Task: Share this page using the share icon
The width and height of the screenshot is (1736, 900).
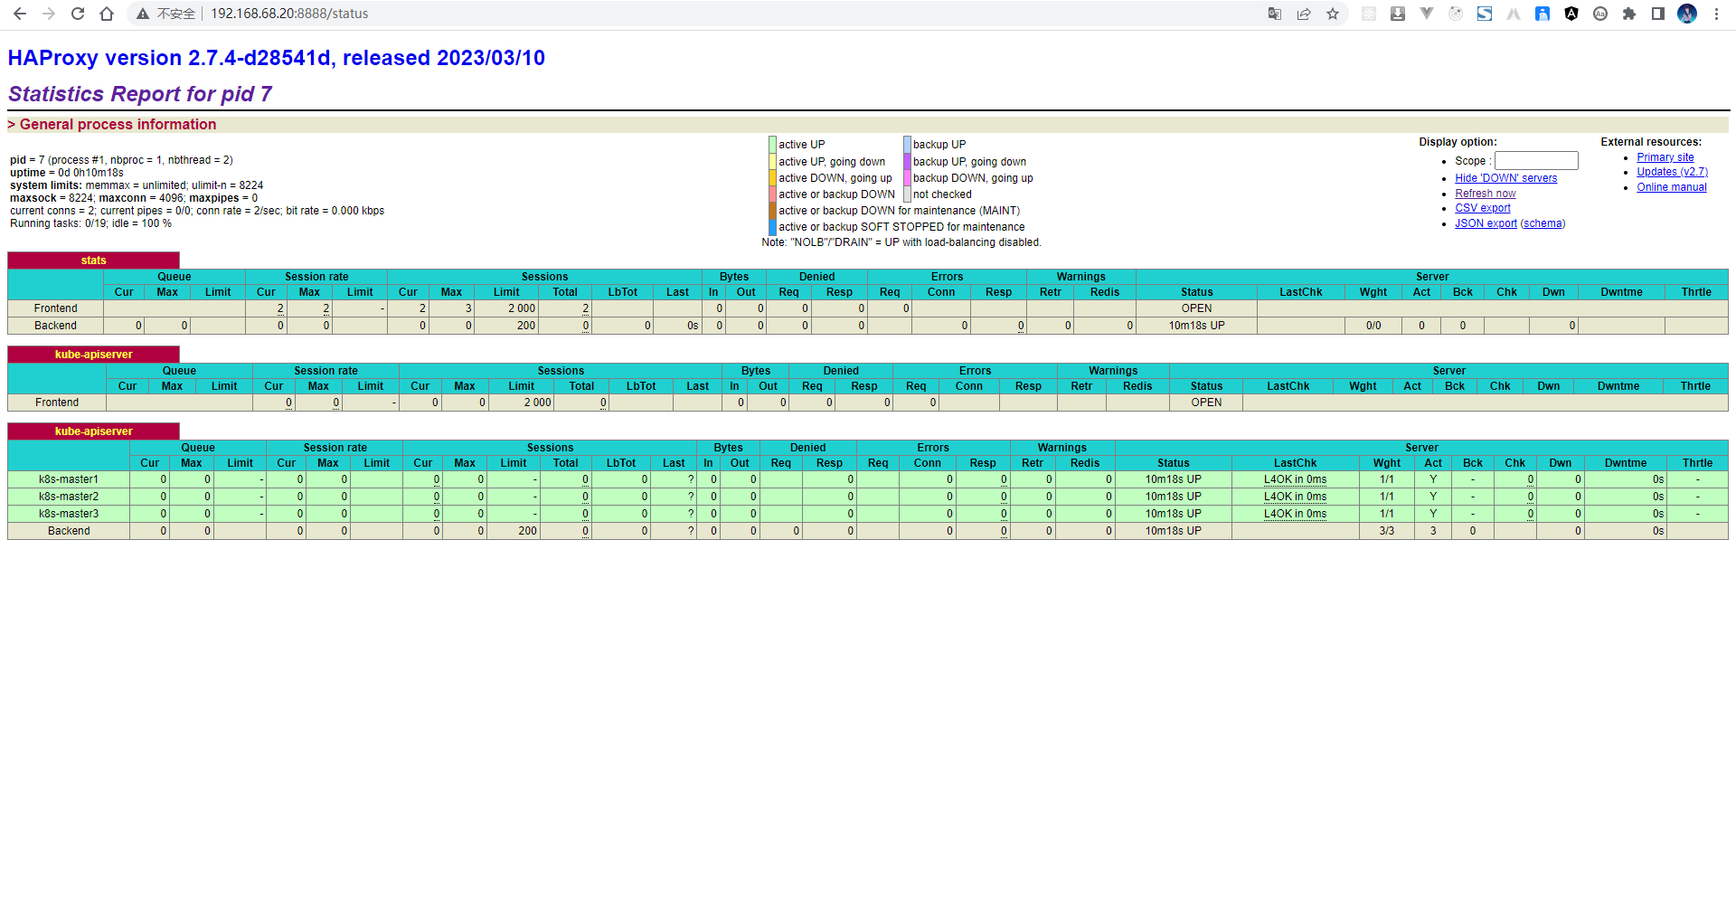Action: (x=1304, y=14)
